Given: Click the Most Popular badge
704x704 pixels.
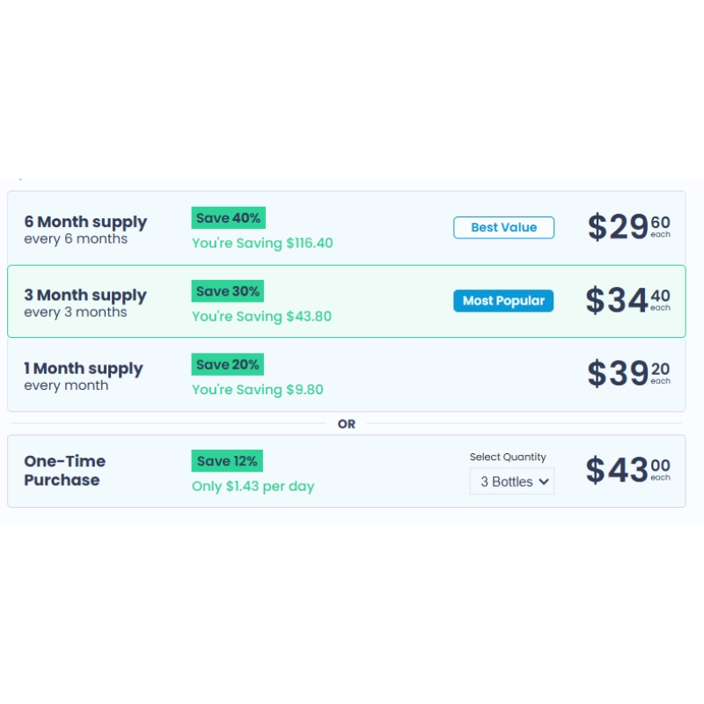Looking at the screenshot, I should [503, 301].
